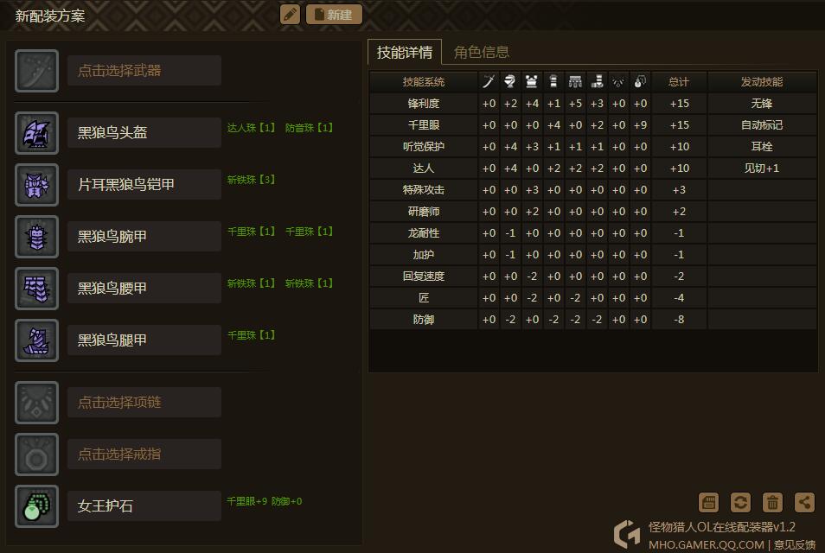
Task: Click the 片耳黑狼鸟铠甲 armor icon
Action: tap(37, 185)
